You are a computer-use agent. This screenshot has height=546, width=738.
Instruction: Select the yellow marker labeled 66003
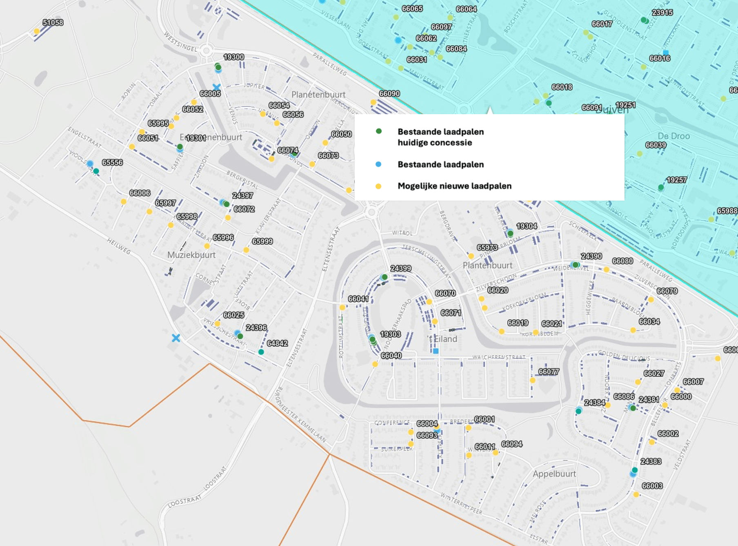click(636, 495)
